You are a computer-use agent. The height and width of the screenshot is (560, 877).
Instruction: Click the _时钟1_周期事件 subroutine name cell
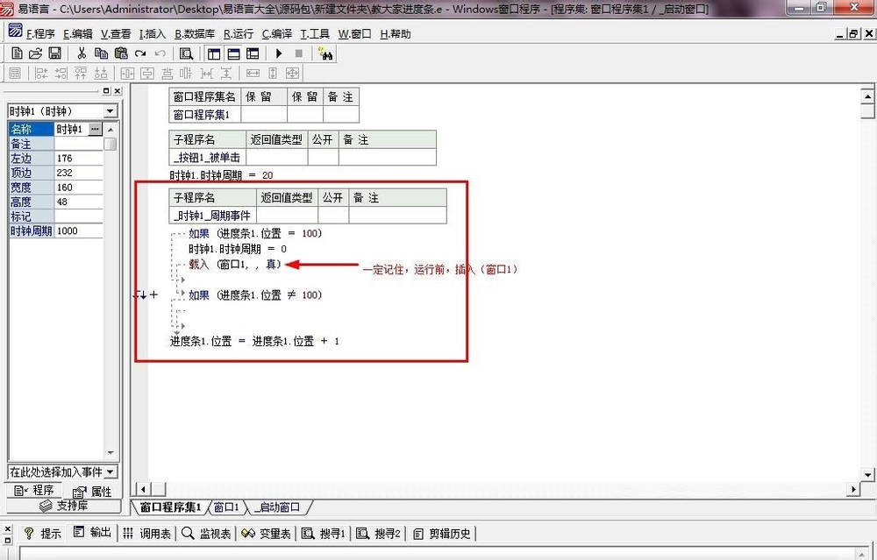click(212, 216)
